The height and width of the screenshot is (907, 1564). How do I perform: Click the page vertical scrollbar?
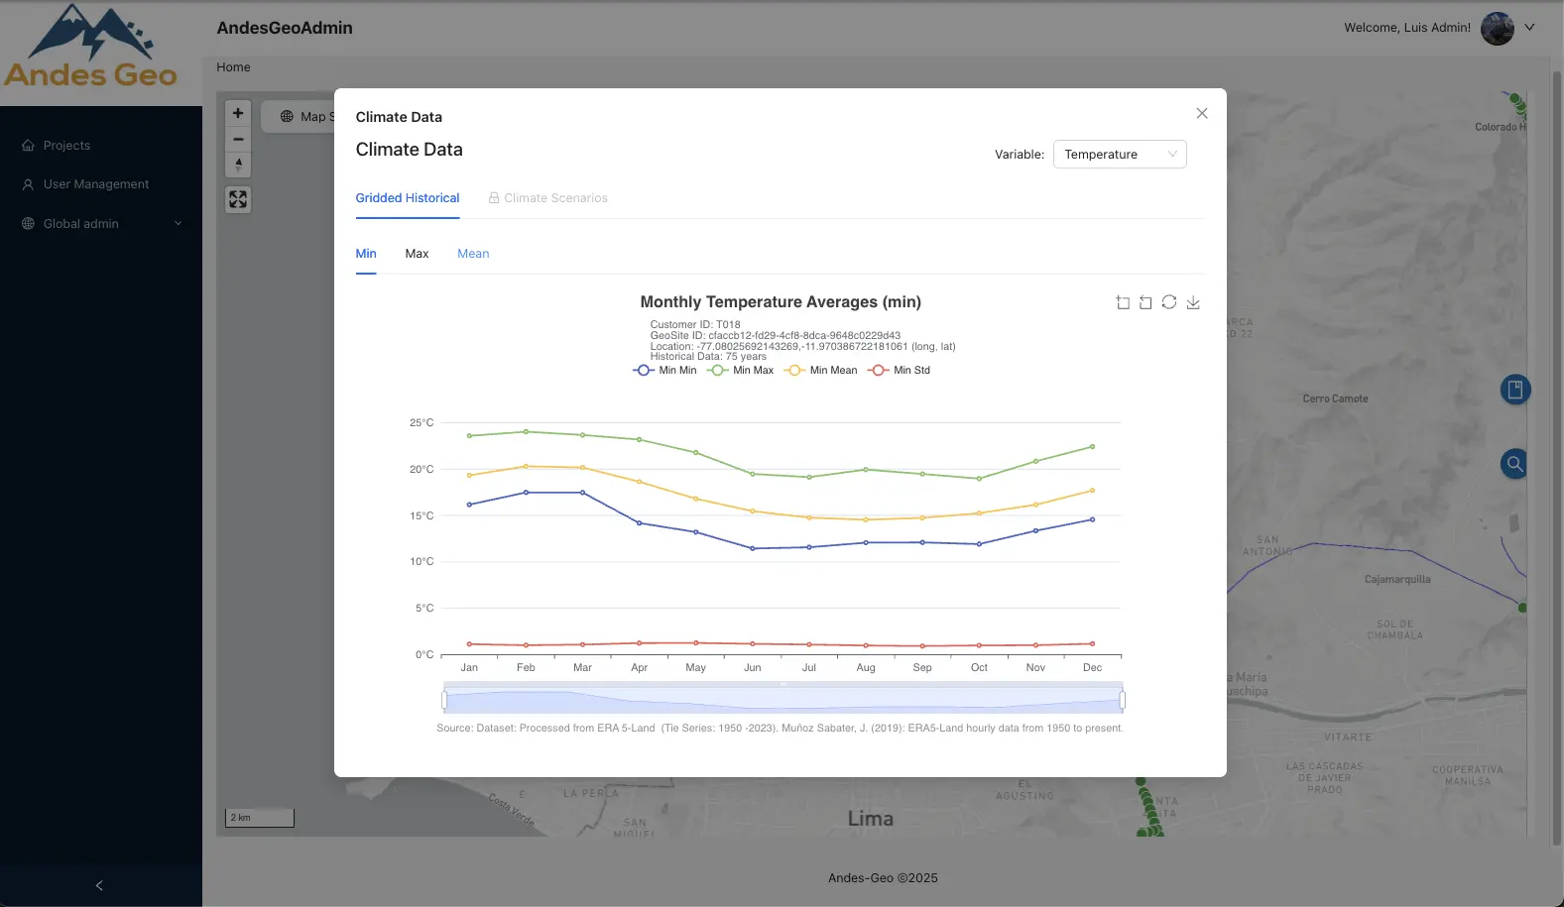click(1556, 456)
